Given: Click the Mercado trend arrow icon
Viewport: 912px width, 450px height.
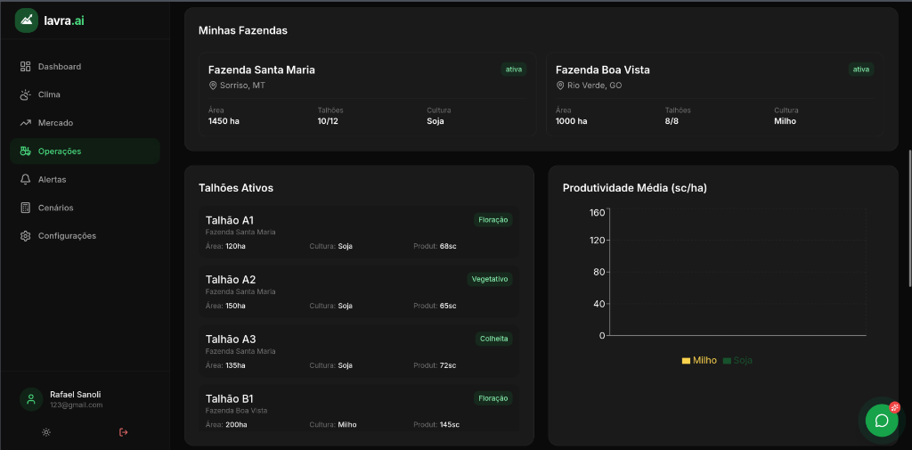Looking at the screenshot, I should click(26, 123).
